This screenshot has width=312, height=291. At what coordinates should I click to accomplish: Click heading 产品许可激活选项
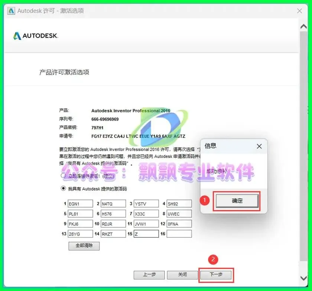(64, 72)
